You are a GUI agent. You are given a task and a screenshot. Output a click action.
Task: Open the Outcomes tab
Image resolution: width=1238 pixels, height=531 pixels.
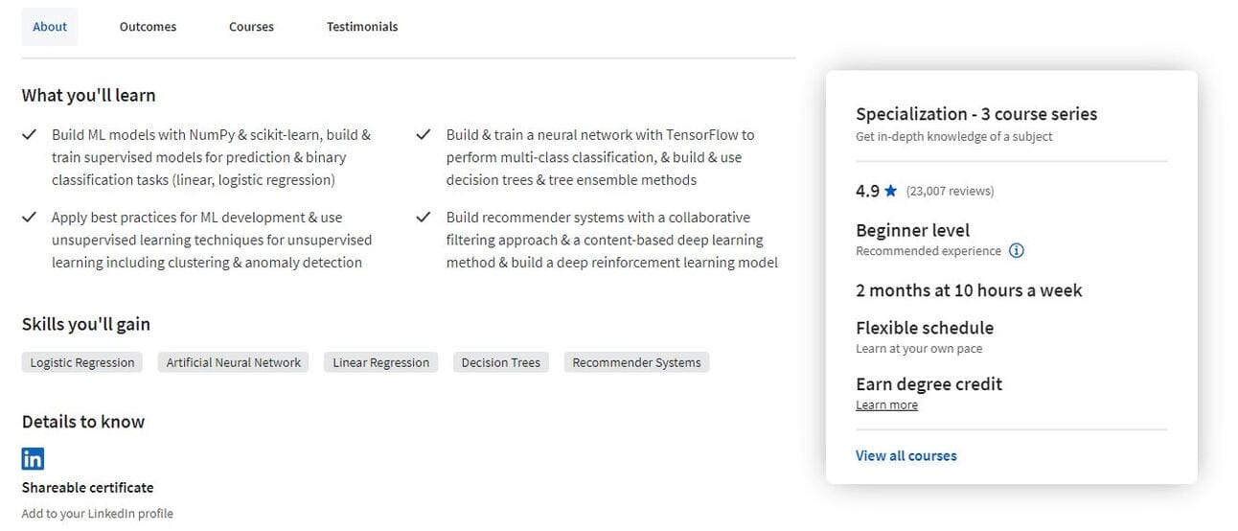(x=148, y=27)
